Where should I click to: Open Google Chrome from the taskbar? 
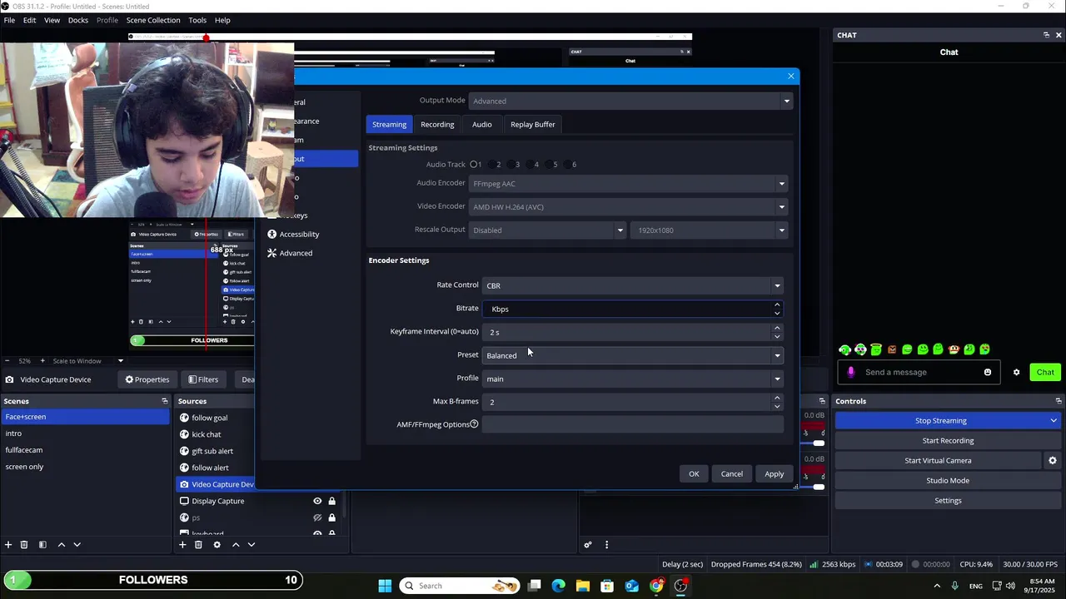point(656,586)
